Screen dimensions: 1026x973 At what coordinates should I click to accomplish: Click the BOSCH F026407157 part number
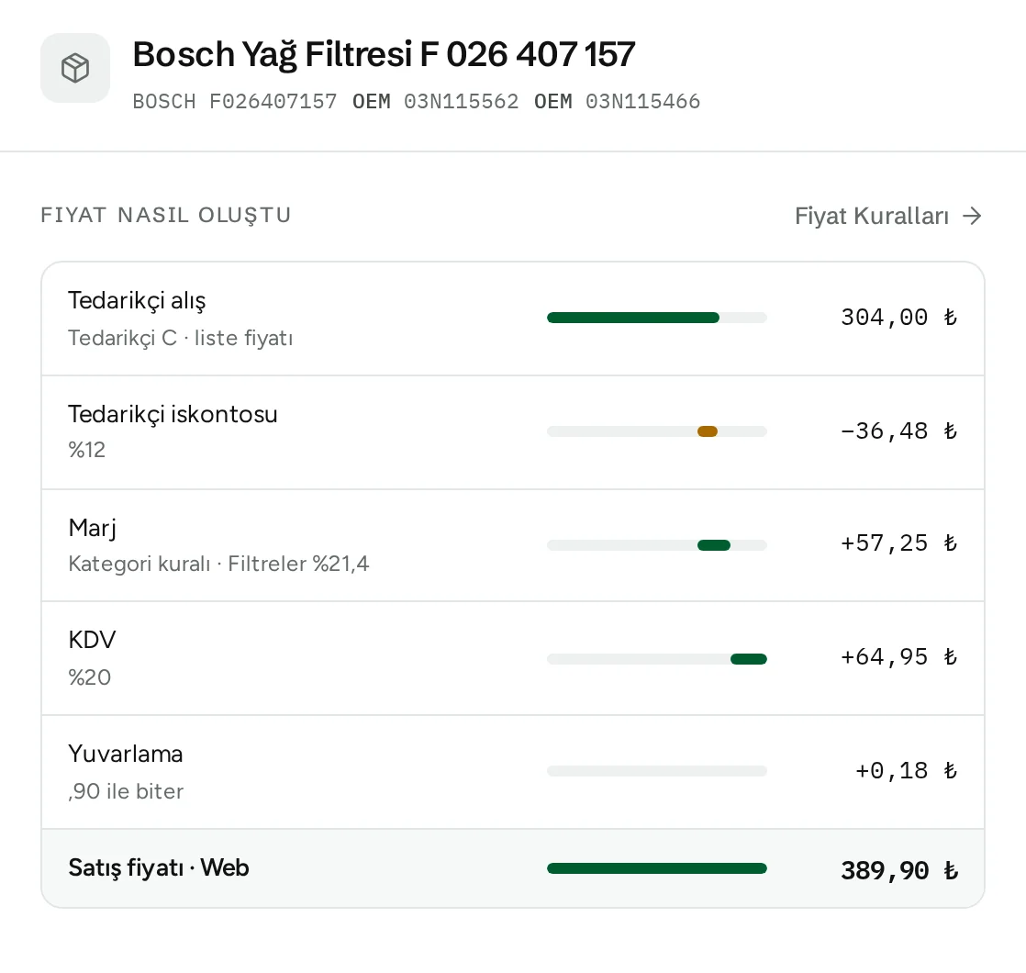point(235,101)
